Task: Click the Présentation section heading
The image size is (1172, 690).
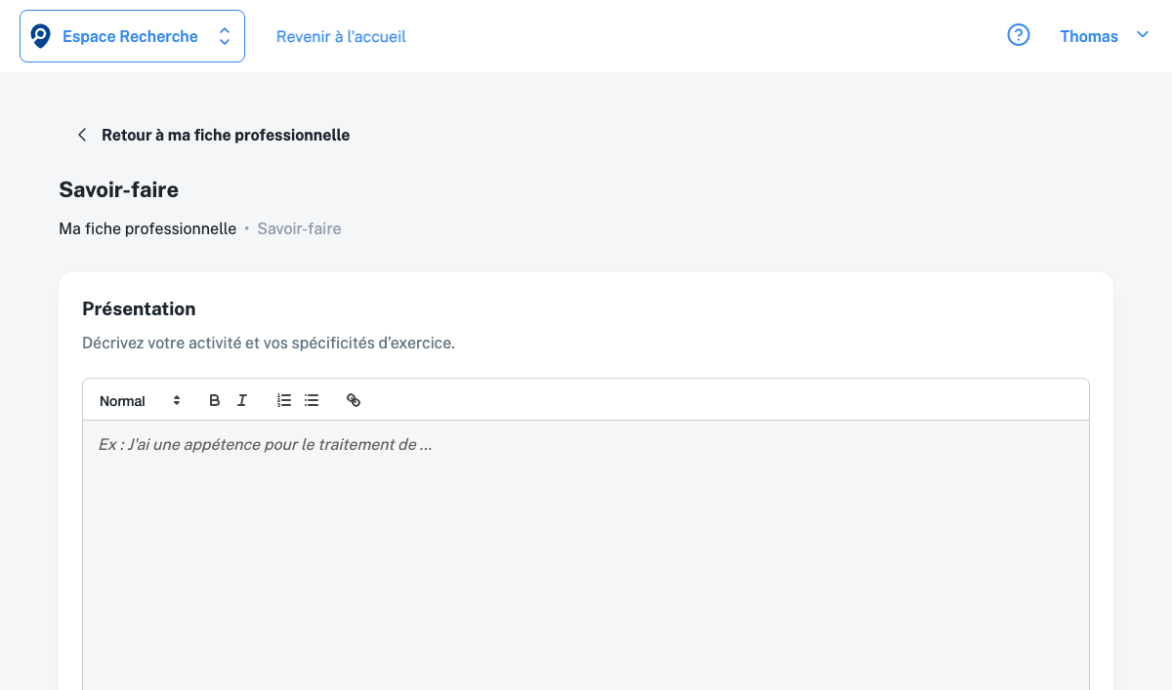Action: click(x=139, y=308)
